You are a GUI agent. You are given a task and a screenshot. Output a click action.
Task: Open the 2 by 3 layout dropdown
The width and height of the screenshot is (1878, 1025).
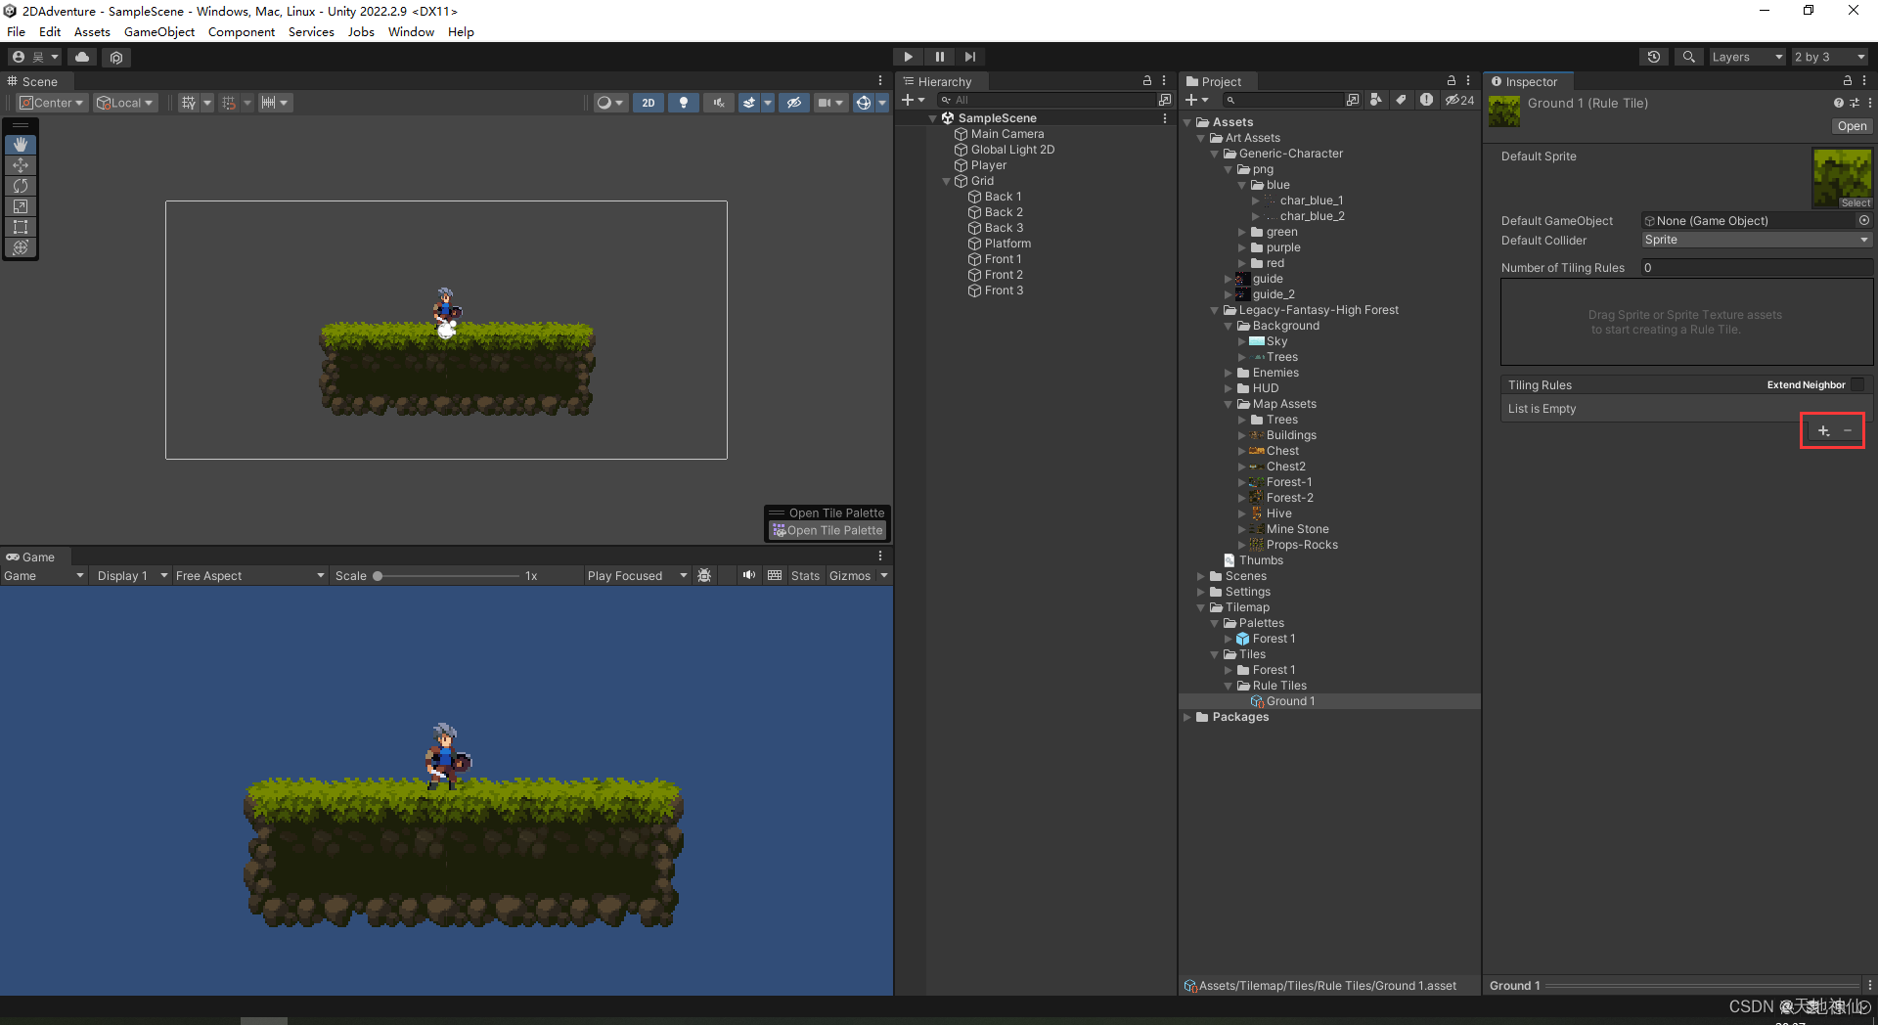click(x=1830, y=57)
